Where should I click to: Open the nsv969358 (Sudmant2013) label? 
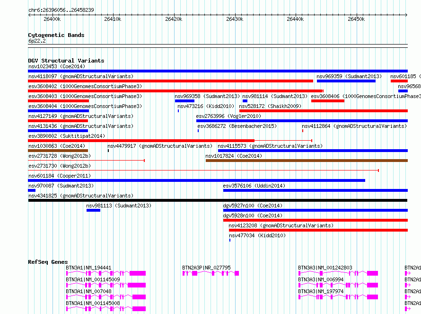coord(207,96)
